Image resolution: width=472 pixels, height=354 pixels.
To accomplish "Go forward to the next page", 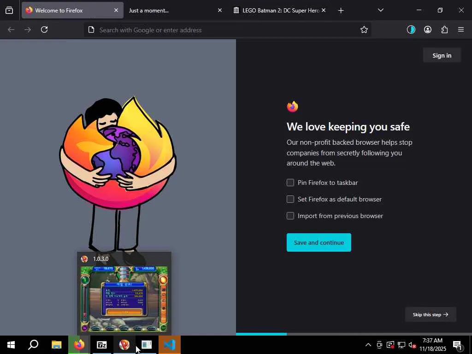I will point(28,30).
